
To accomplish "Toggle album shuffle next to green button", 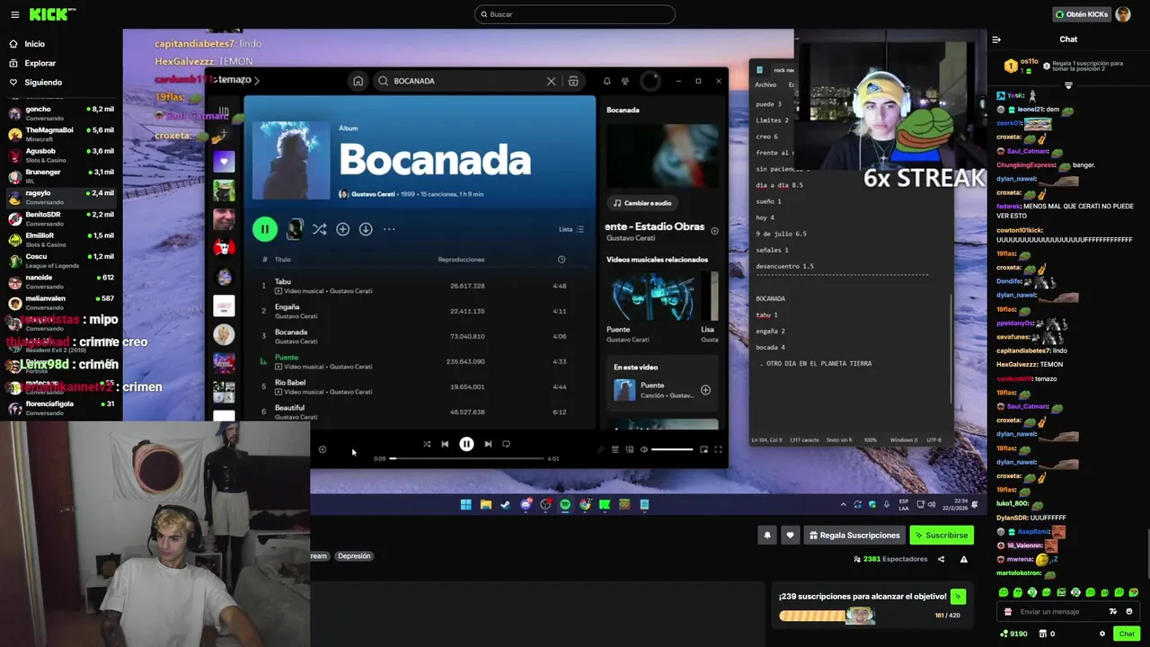I will pyautogui.click(x=319, y=229).
